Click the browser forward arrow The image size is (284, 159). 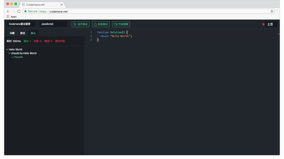14,12
